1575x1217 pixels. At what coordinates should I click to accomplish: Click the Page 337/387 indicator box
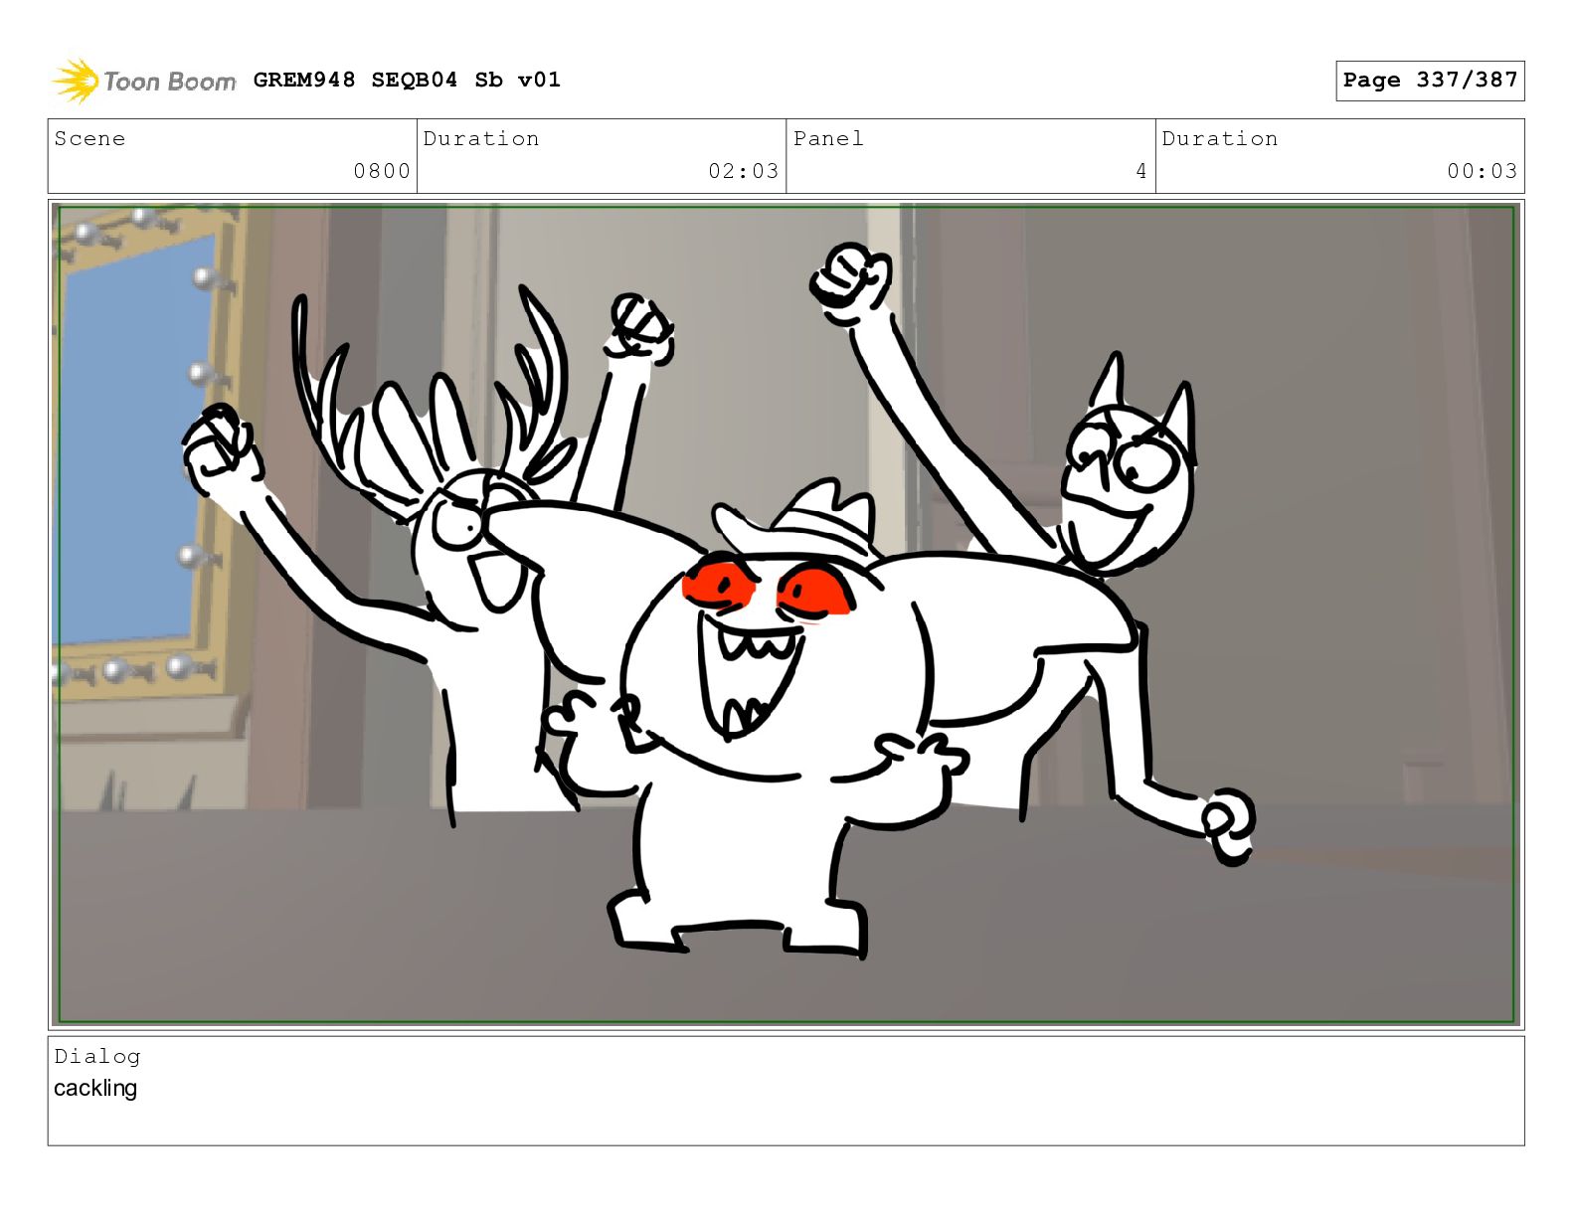pyautogui.click(x=1430, y=81)
